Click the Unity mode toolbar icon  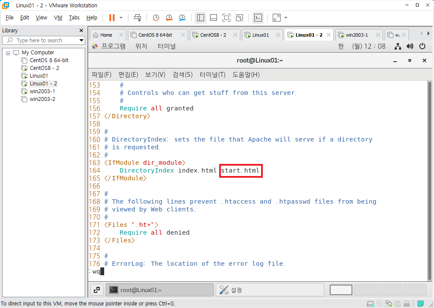click(239, 18)
